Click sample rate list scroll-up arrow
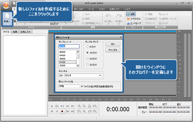 [78, 51]
